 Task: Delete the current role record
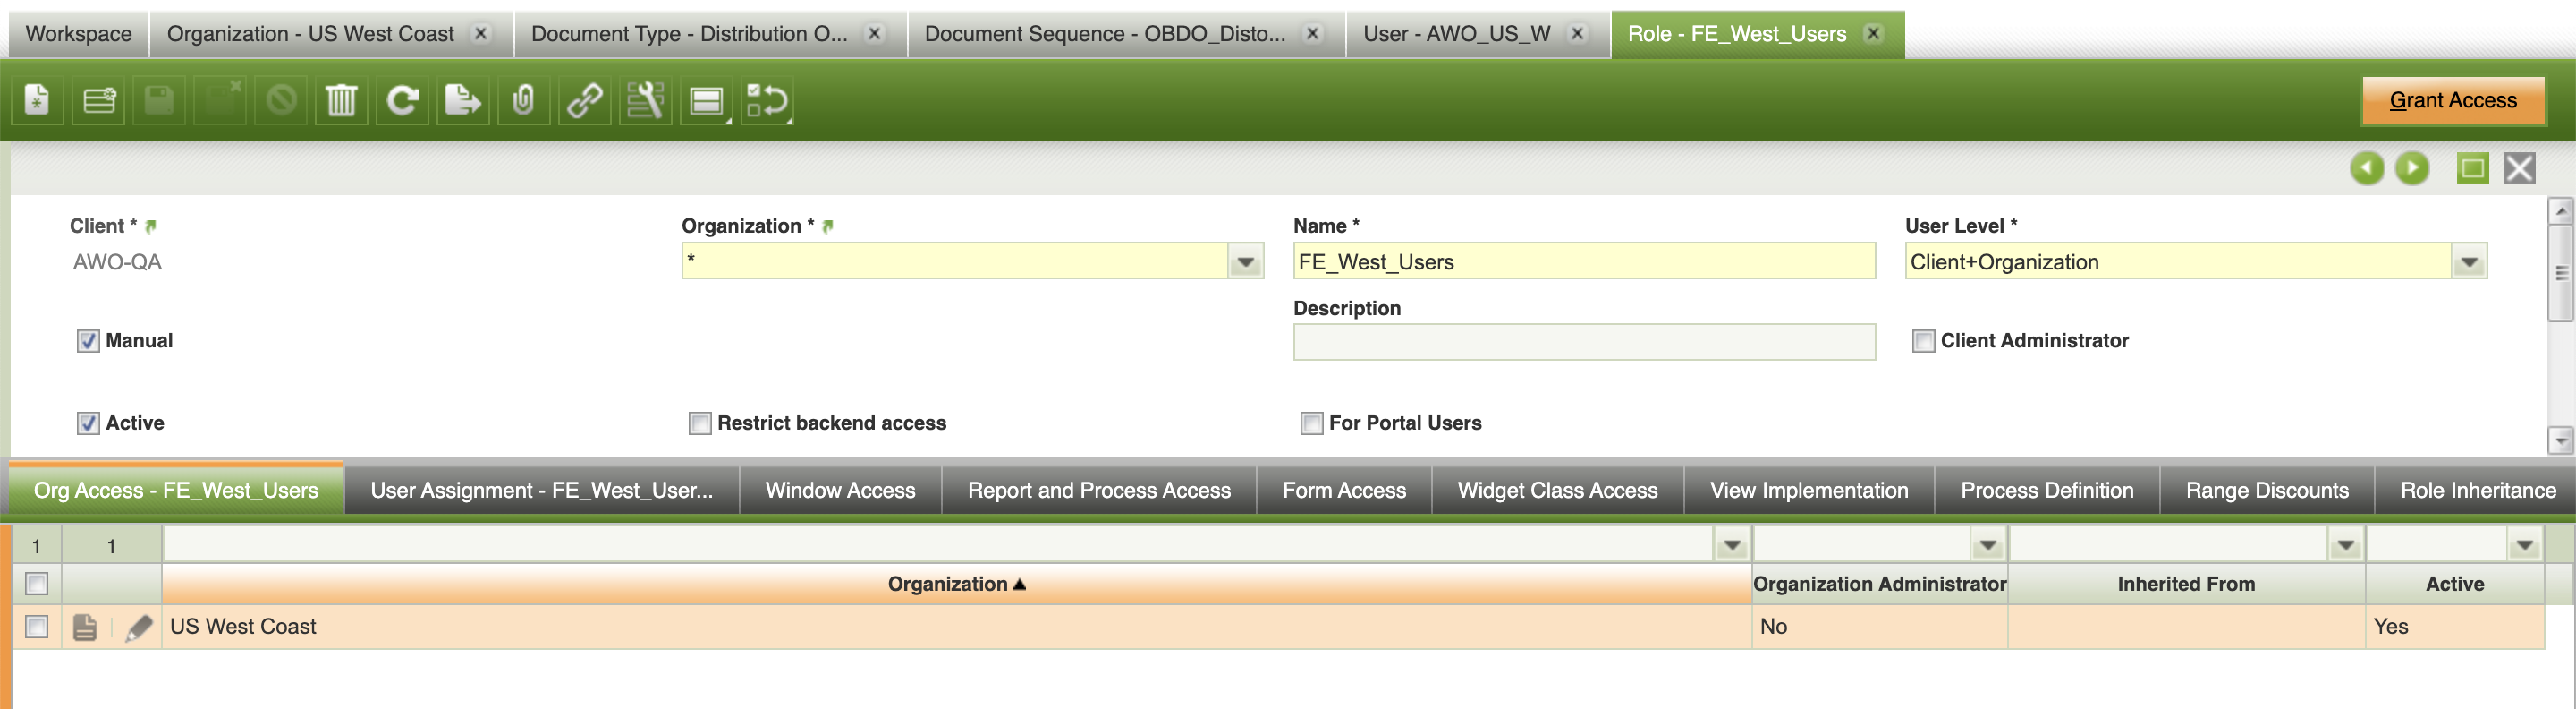pyautogui.click(x=341, y=100)
